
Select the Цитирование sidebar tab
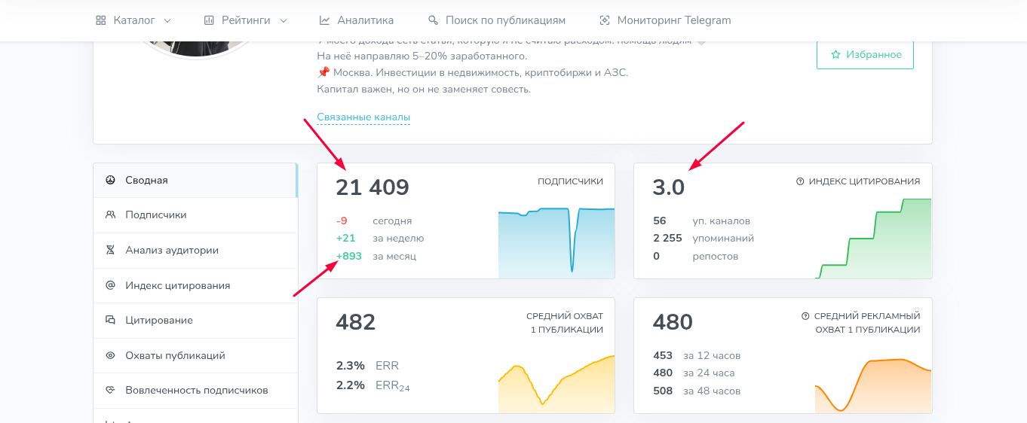(x=195, y=320)
